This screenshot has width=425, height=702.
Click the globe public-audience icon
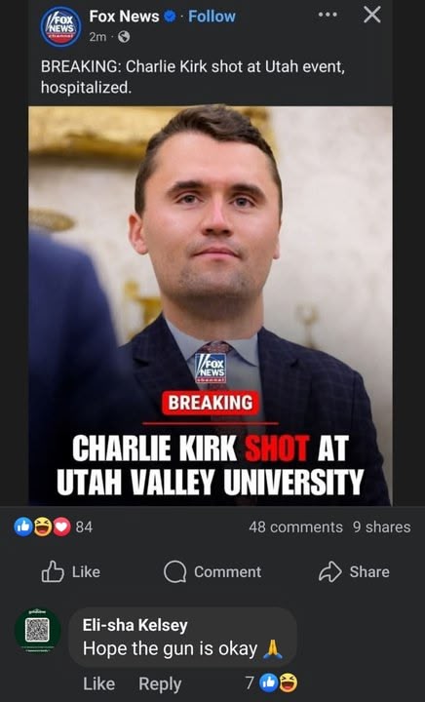click(x=124, y=37)
